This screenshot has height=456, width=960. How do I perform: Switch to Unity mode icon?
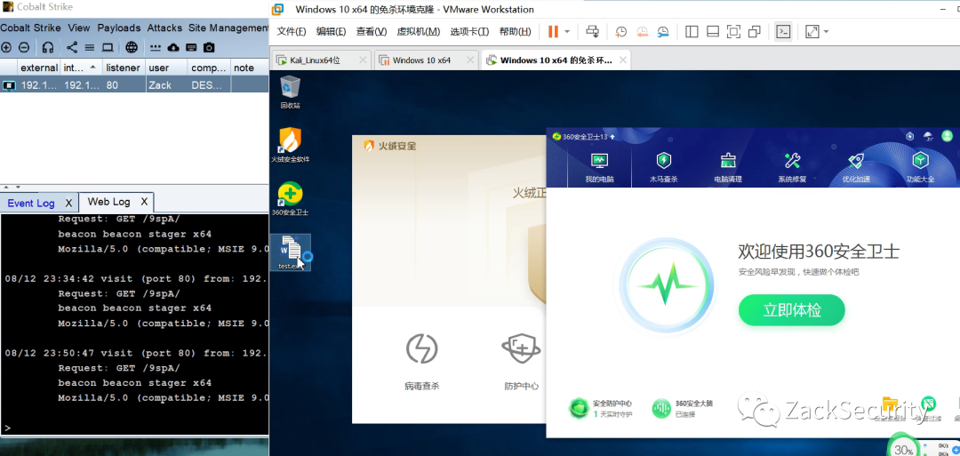click(x=755, y=32)
